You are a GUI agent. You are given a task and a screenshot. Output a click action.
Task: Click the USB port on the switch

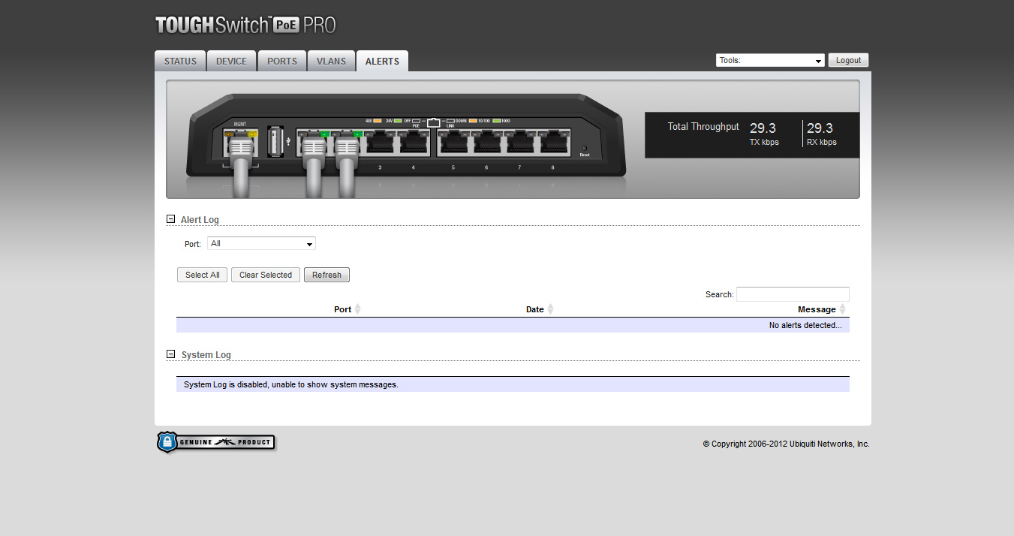click(275, 141)
